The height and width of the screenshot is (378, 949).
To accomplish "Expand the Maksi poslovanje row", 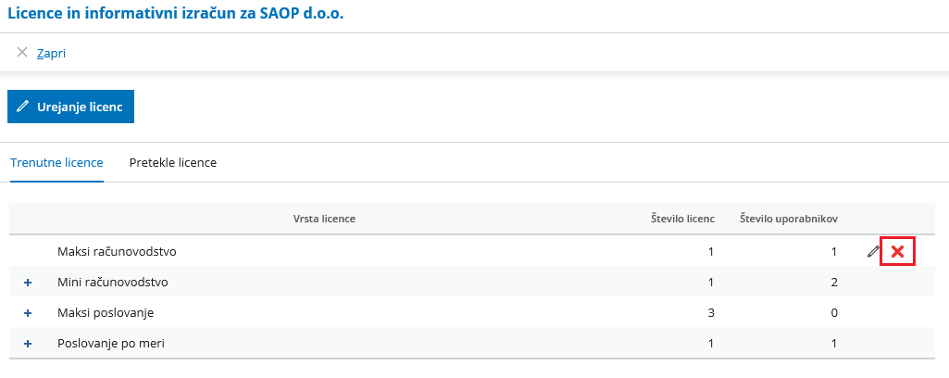I will coord(27,313).
